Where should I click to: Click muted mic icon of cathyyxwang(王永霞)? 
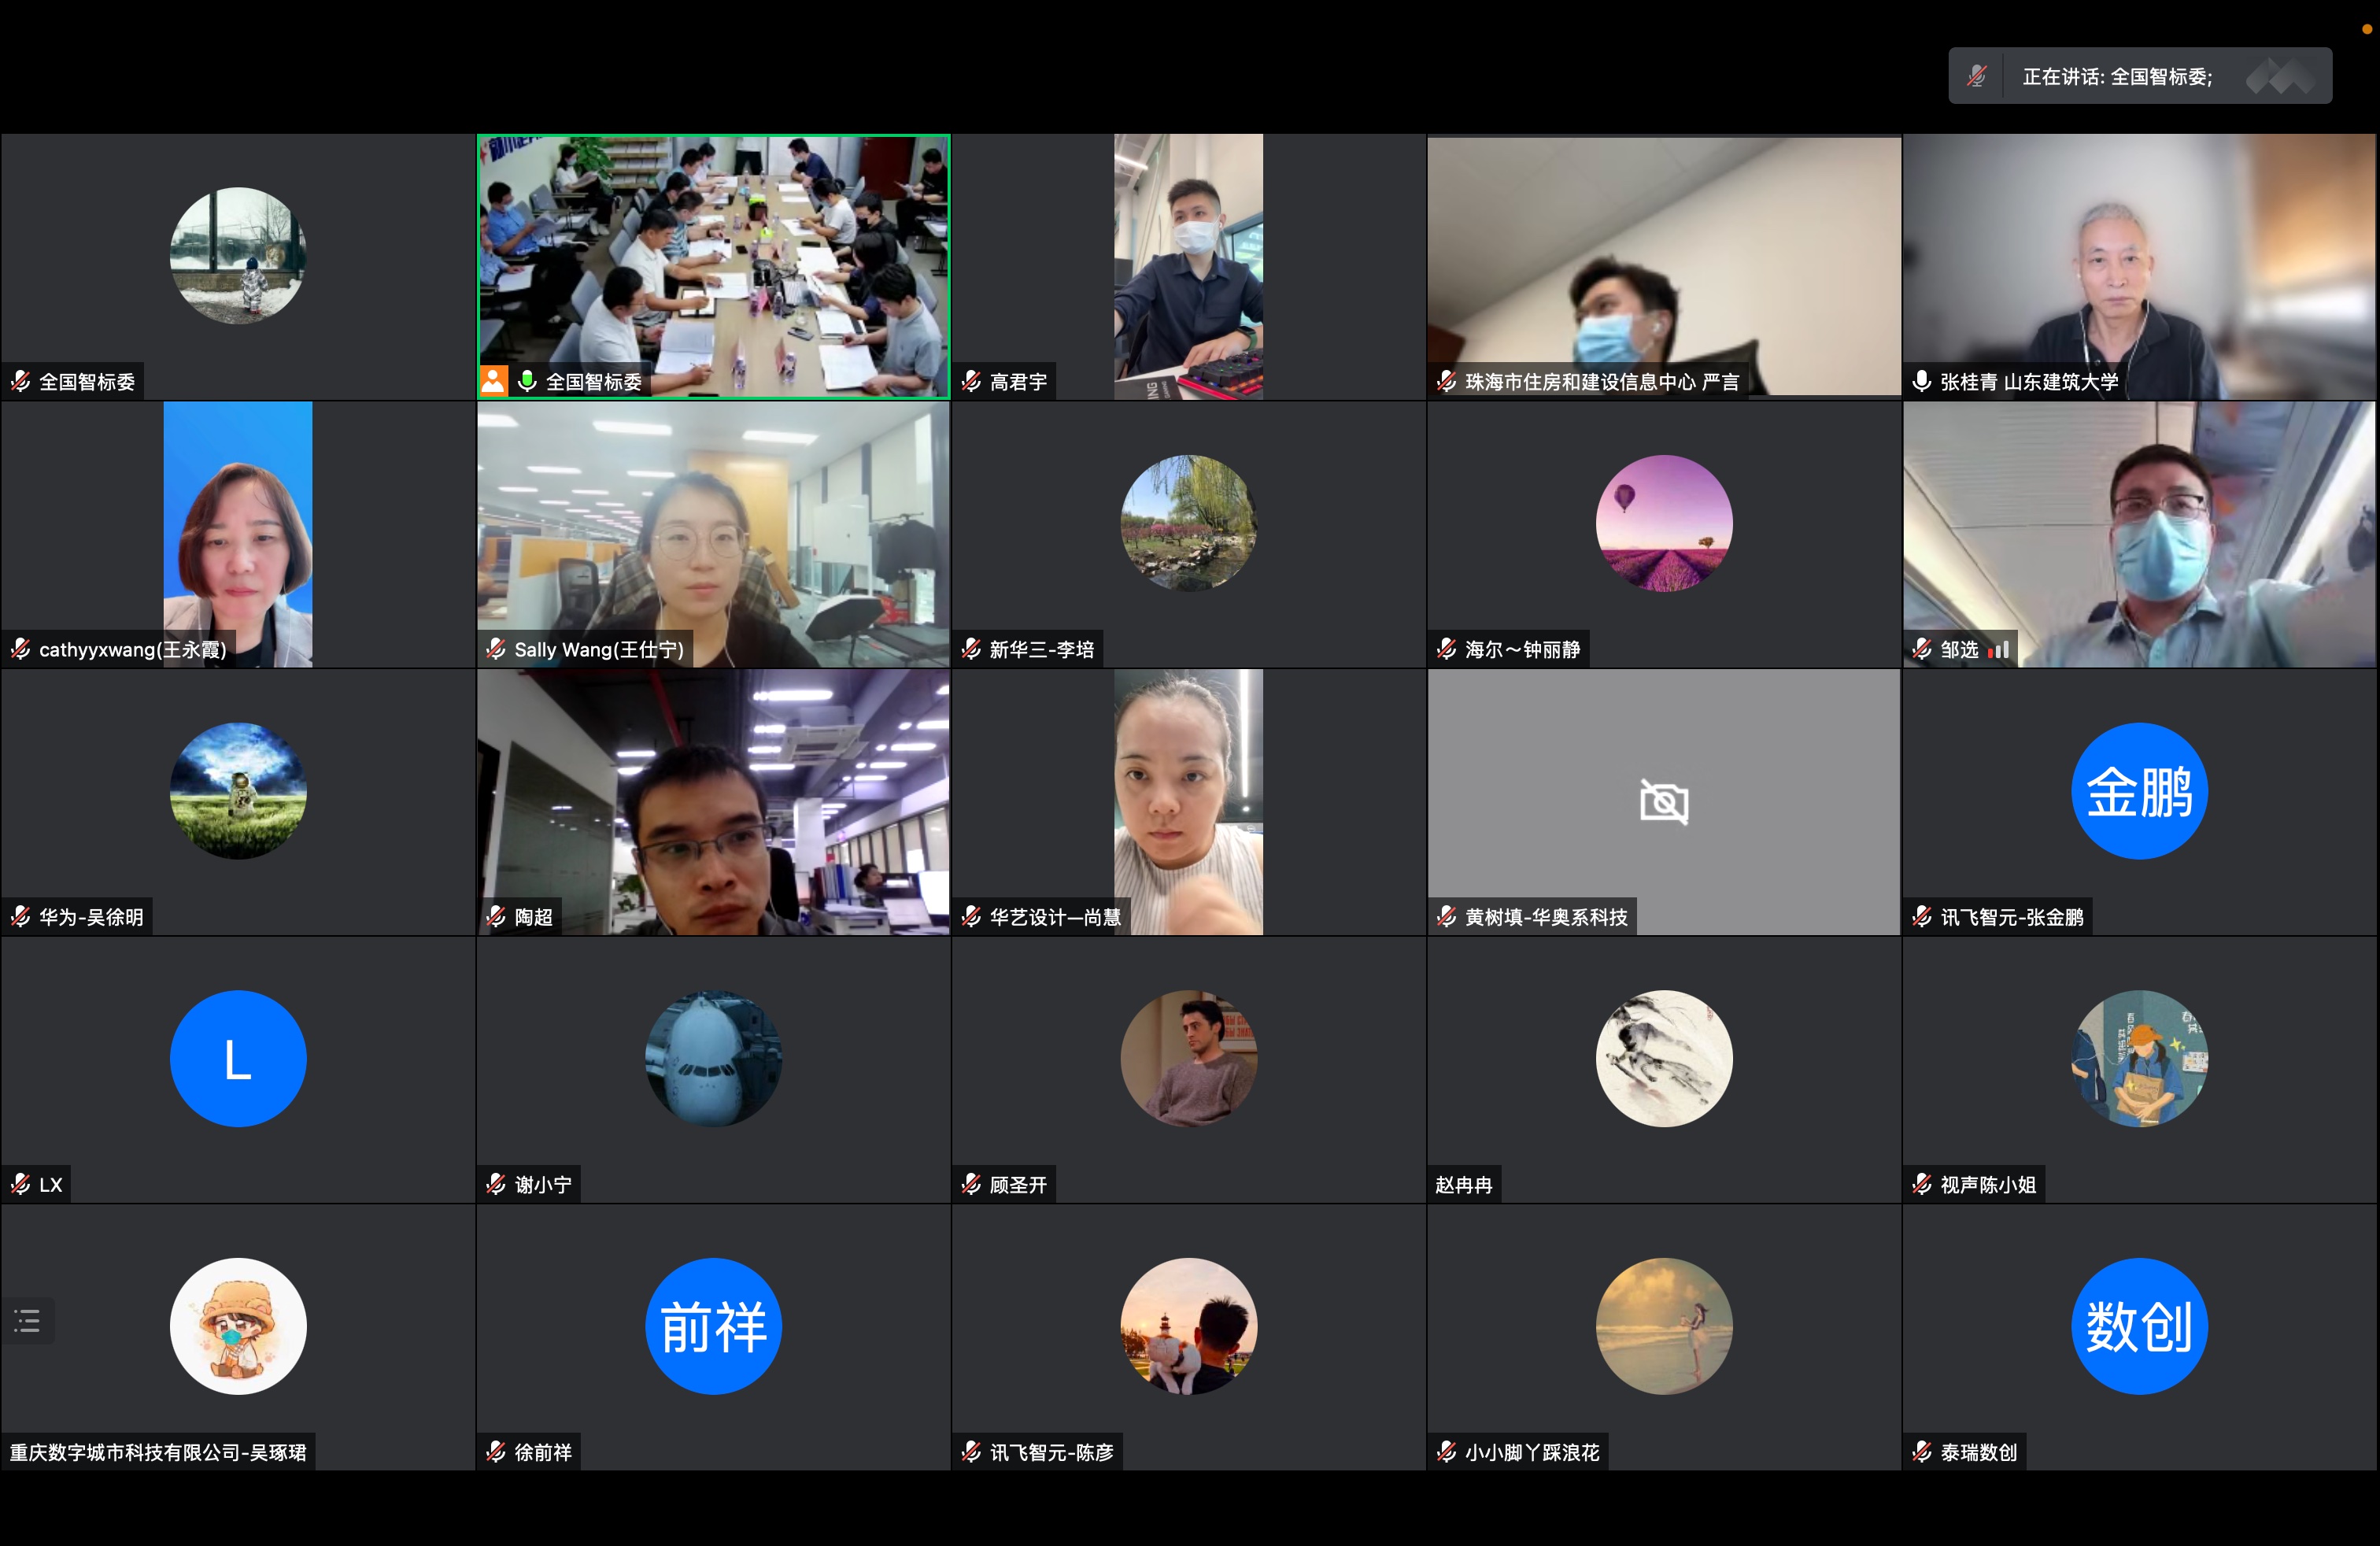tap(21, 649)
